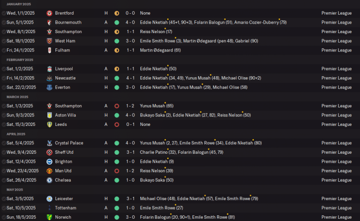Open the West Ham opponent link

pos(65,41)
